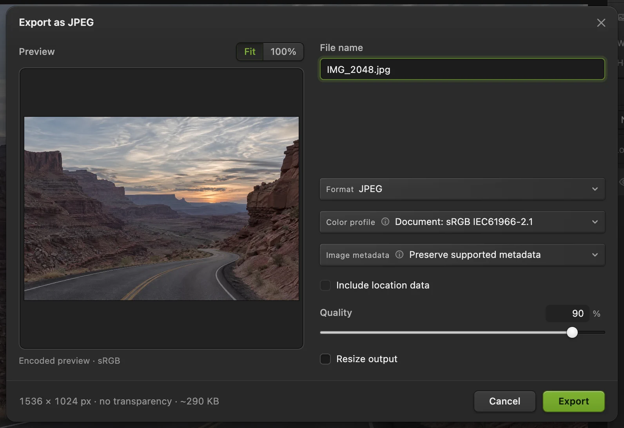Click the Cancel button
This screenshot has height=428, width=624.
(x=505, y=401)
